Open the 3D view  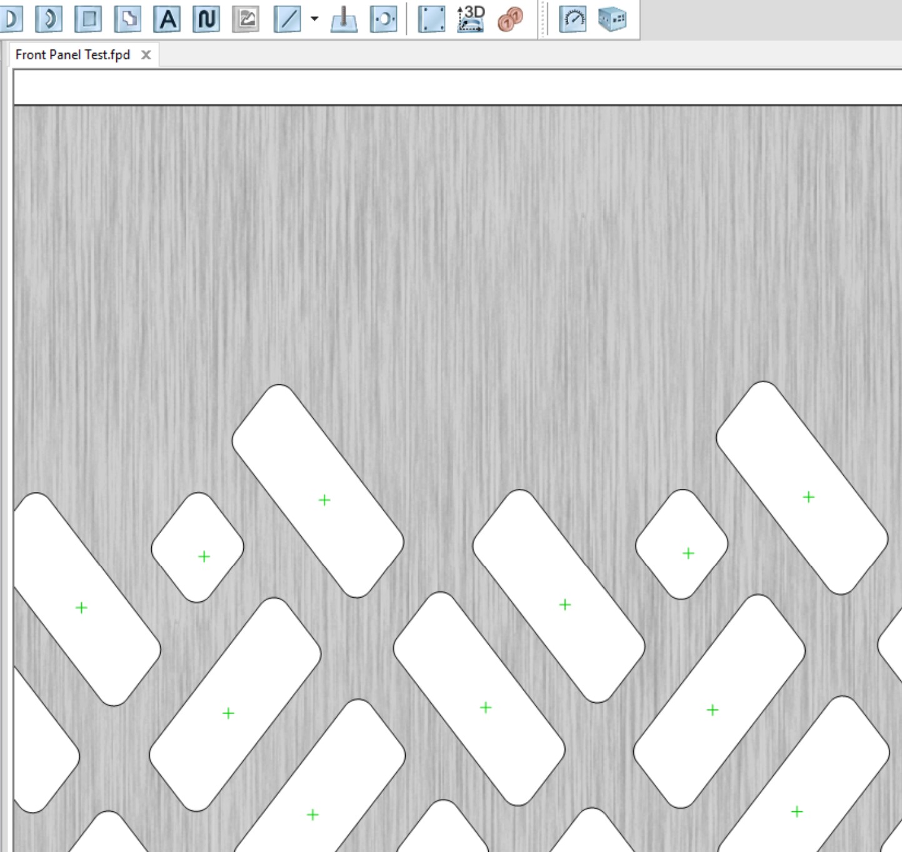pos(471,19)
